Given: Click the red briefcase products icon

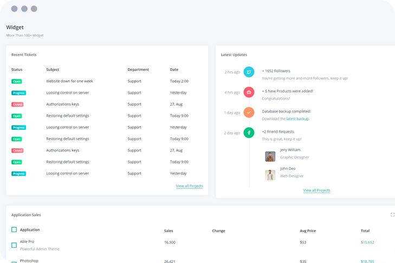Looking at the screenshot, I should click(x=249, y=92).
